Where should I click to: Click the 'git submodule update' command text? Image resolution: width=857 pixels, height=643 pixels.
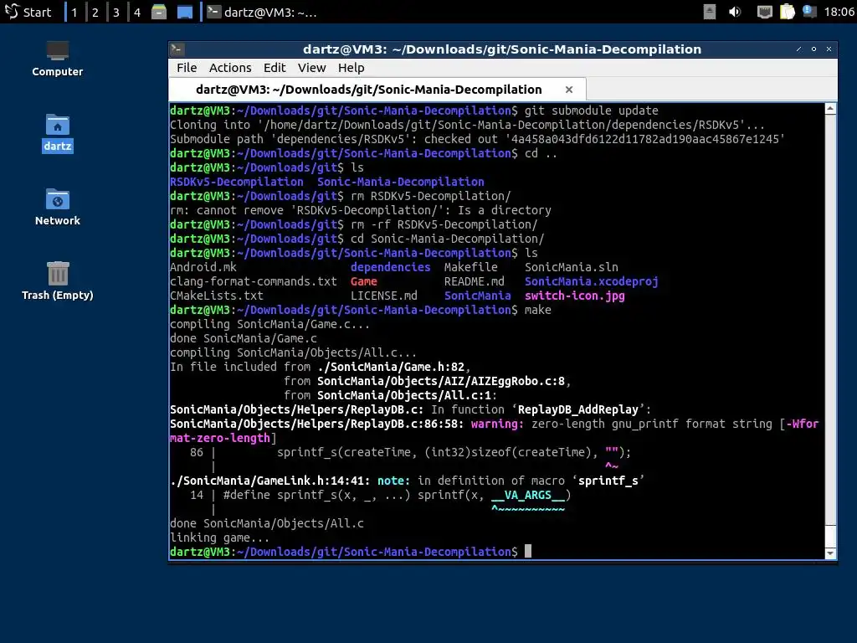[592, 111]
